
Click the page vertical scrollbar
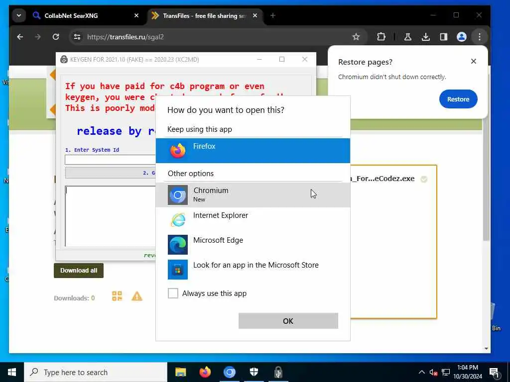coord(486,179)
